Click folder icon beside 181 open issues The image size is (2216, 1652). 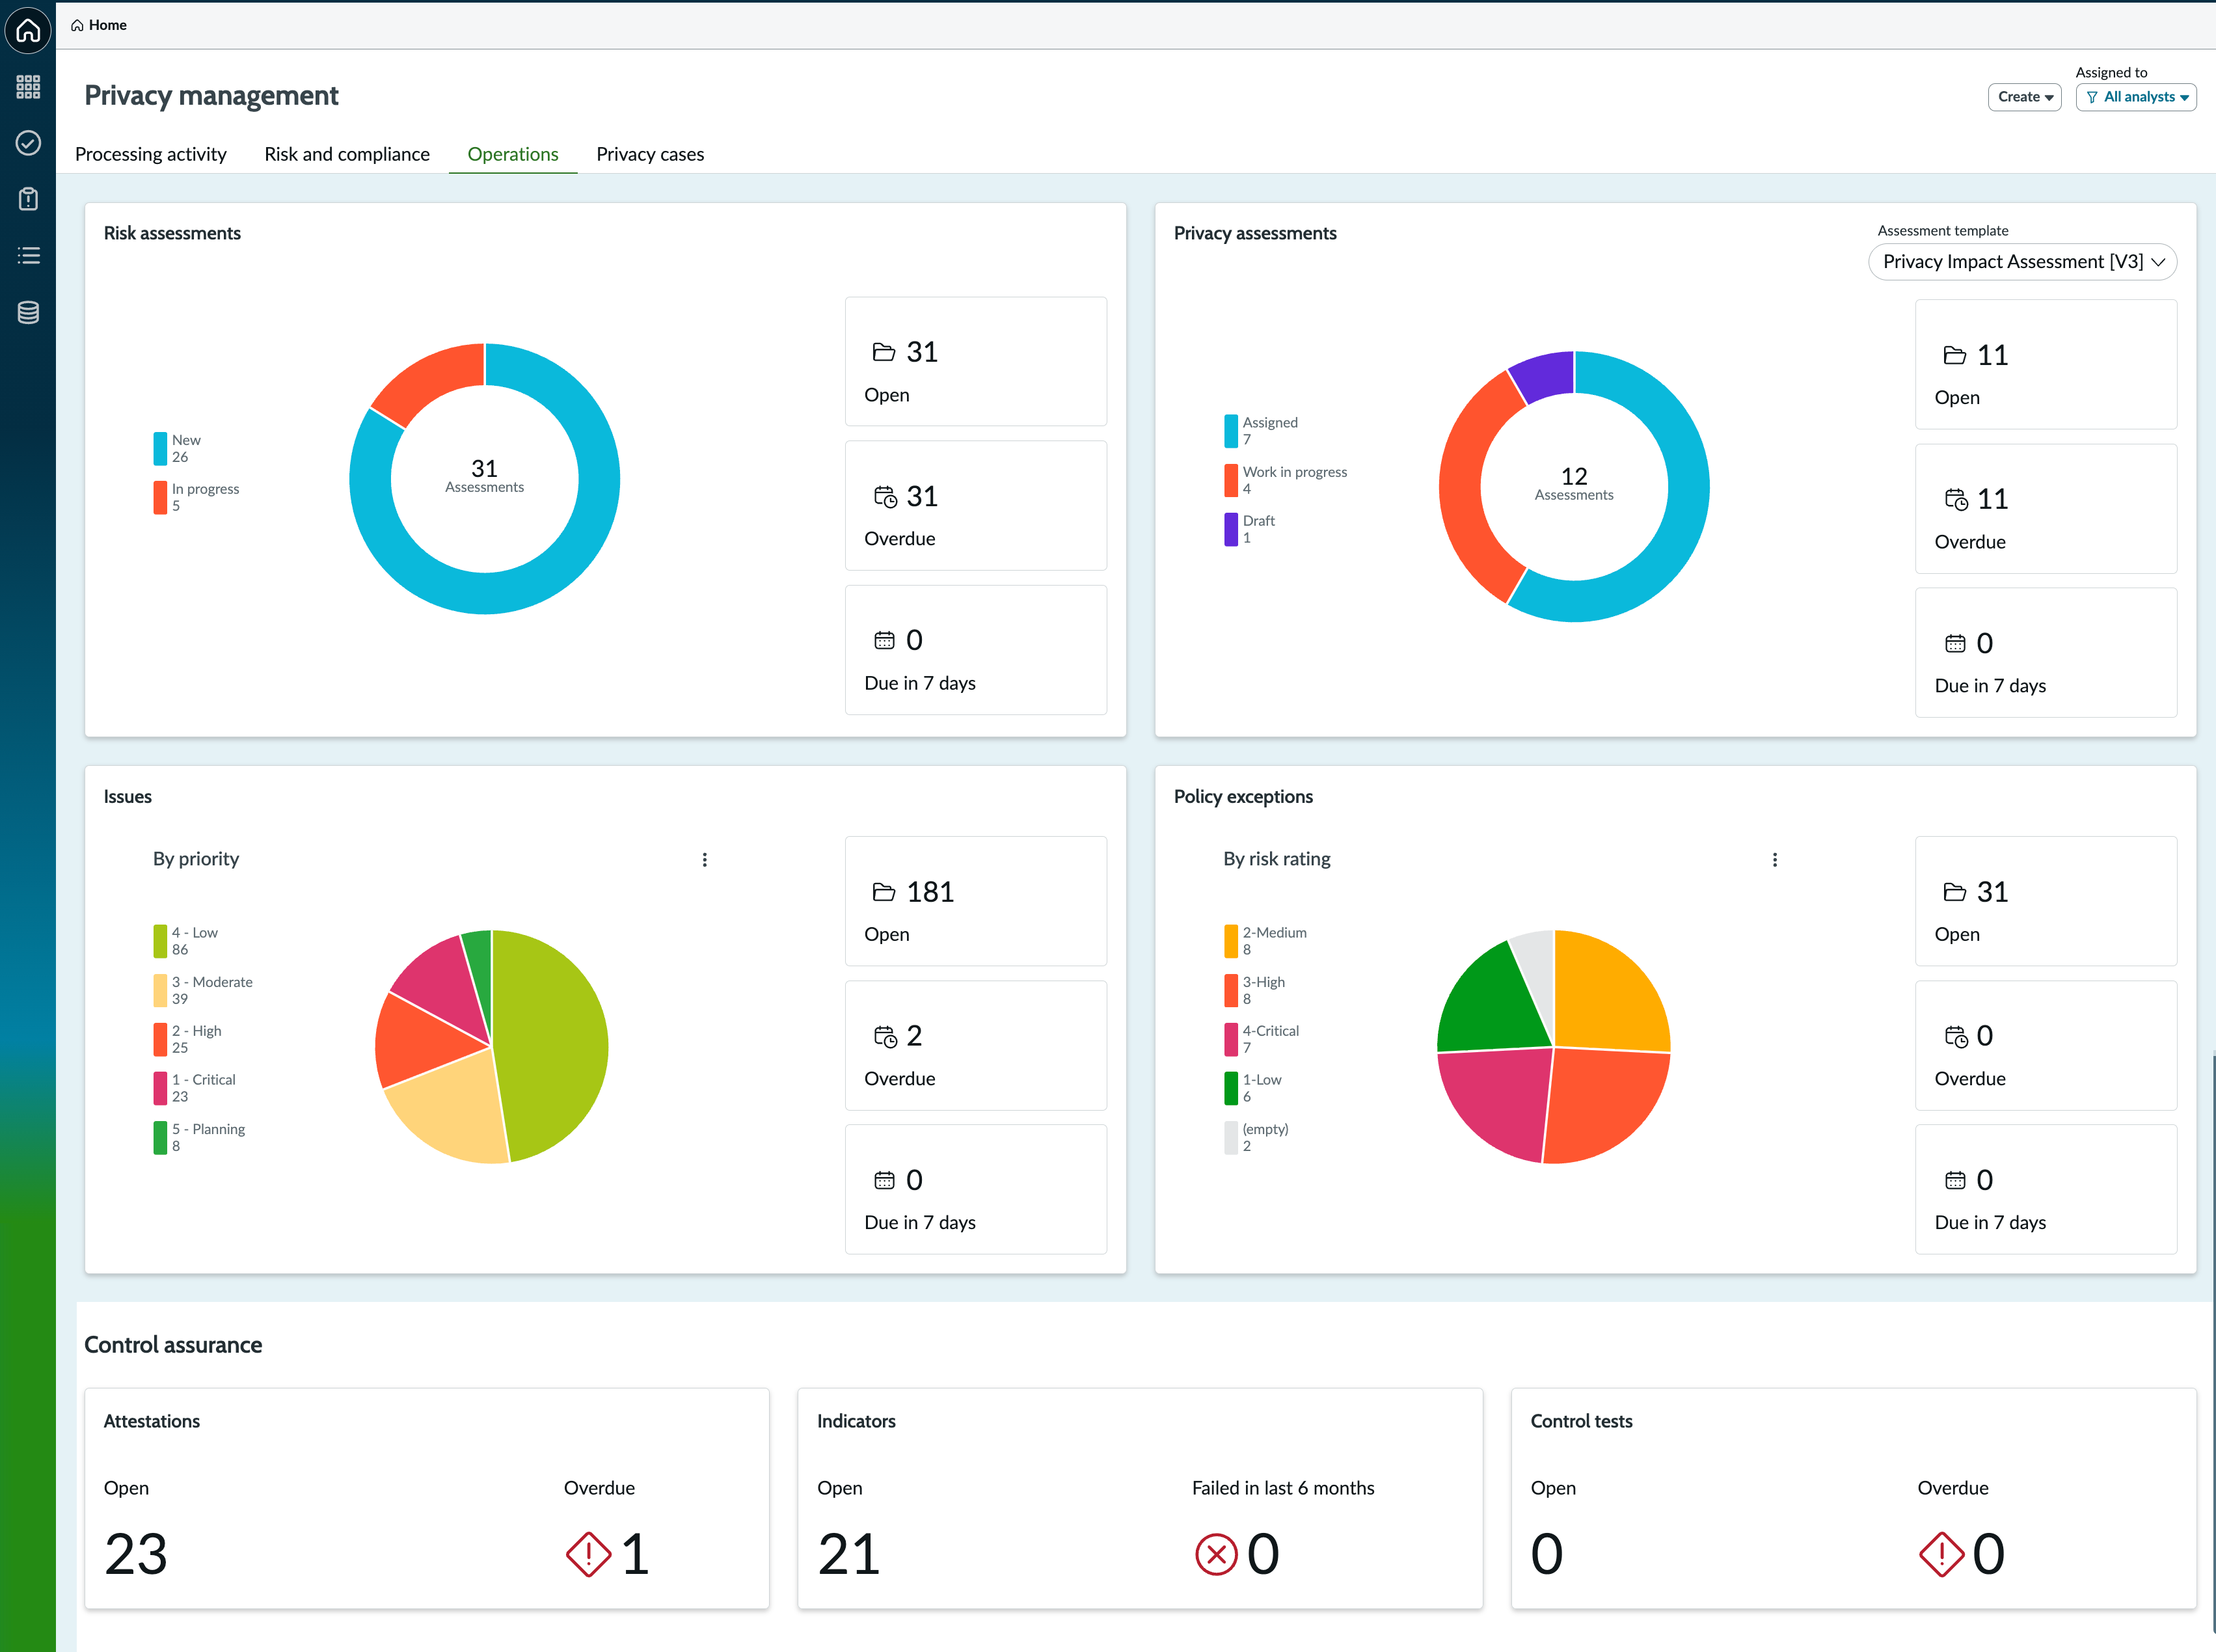(x=884, y=892)
